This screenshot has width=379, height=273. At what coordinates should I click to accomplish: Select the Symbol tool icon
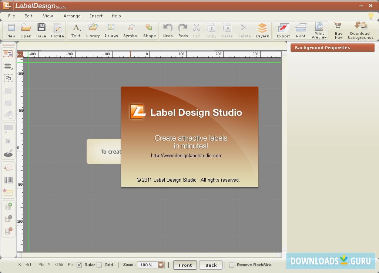coord(131,30)
